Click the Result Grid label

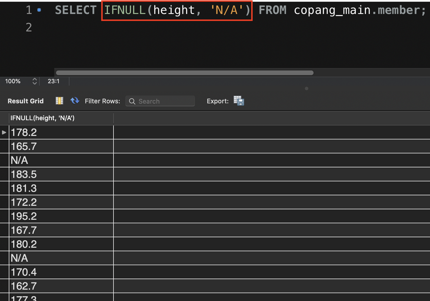tap(26, 101)
